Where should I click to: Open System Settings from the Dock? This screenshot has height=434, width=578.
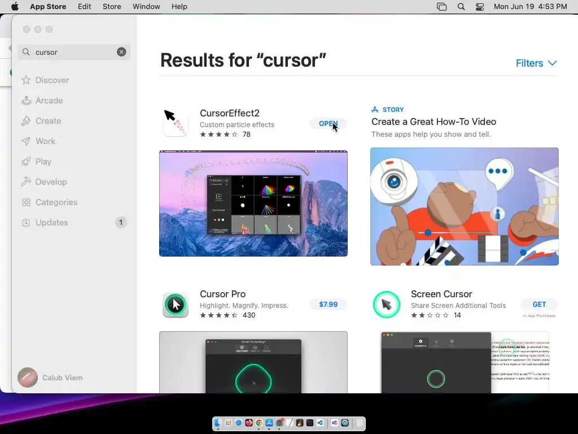[279, 423]
